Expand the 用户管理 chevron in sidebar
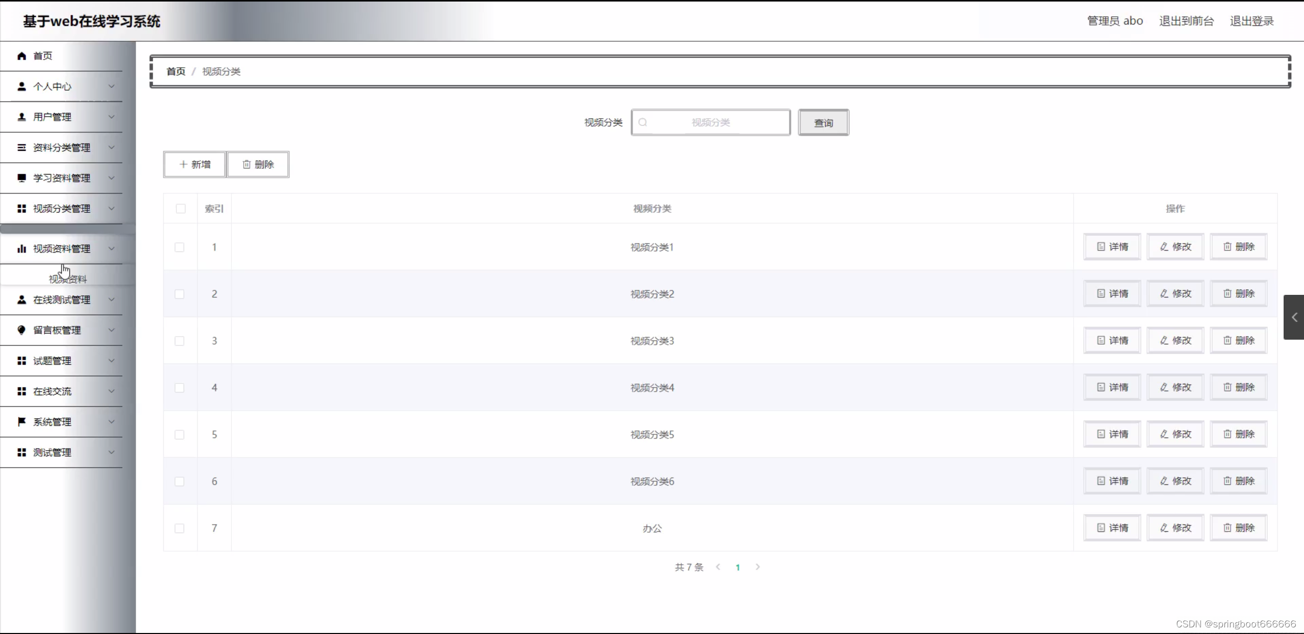This screenshot has width=1304, height=634. [111, 117]
